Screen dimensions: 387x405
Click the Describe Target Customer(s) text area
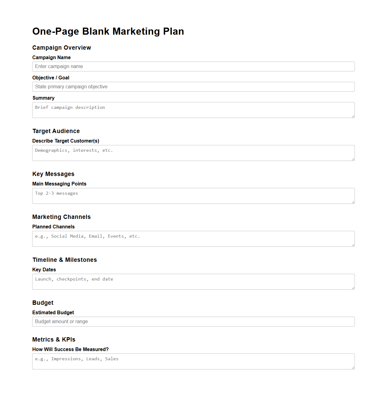193,153
